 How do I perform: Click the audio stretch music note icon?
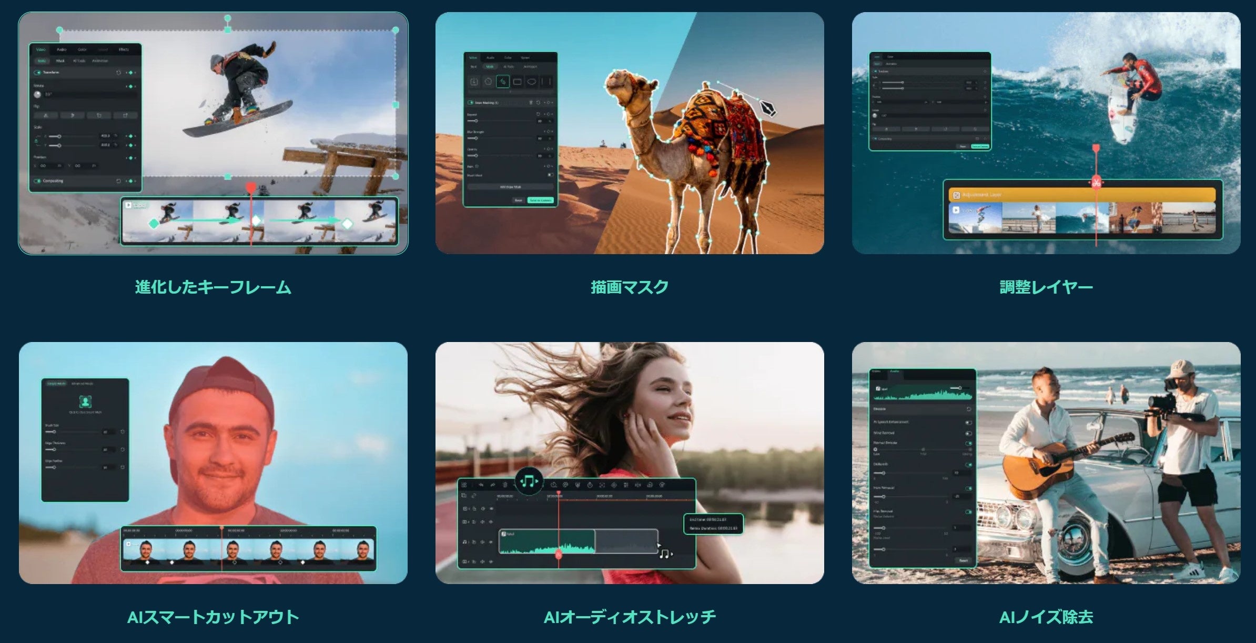tap(529, 481)
